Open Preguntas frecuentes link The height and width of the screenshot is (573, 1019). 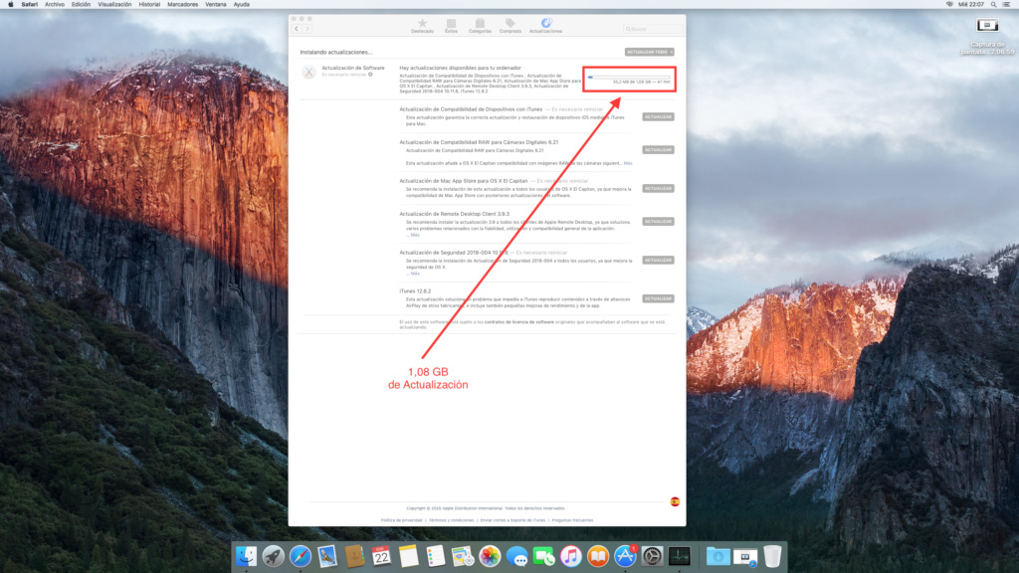(572, 520)
